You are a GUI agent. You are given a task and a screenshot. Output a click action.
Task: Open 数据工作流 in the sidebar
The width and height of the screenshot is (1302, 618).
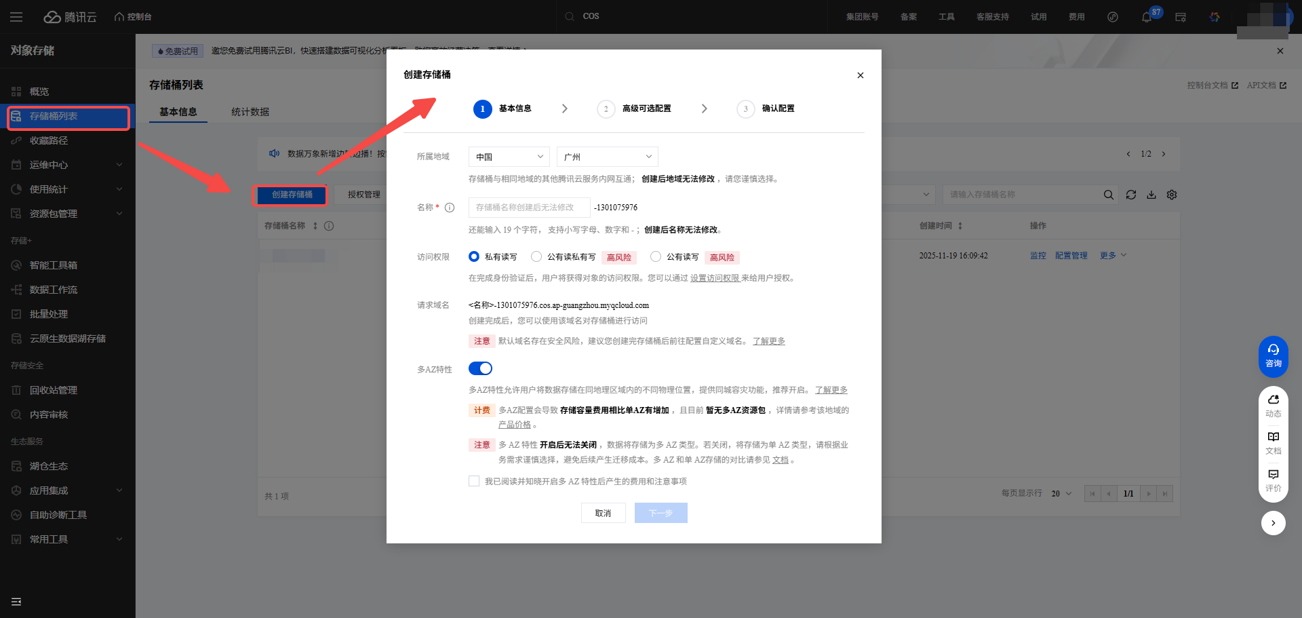pos(53,289)
